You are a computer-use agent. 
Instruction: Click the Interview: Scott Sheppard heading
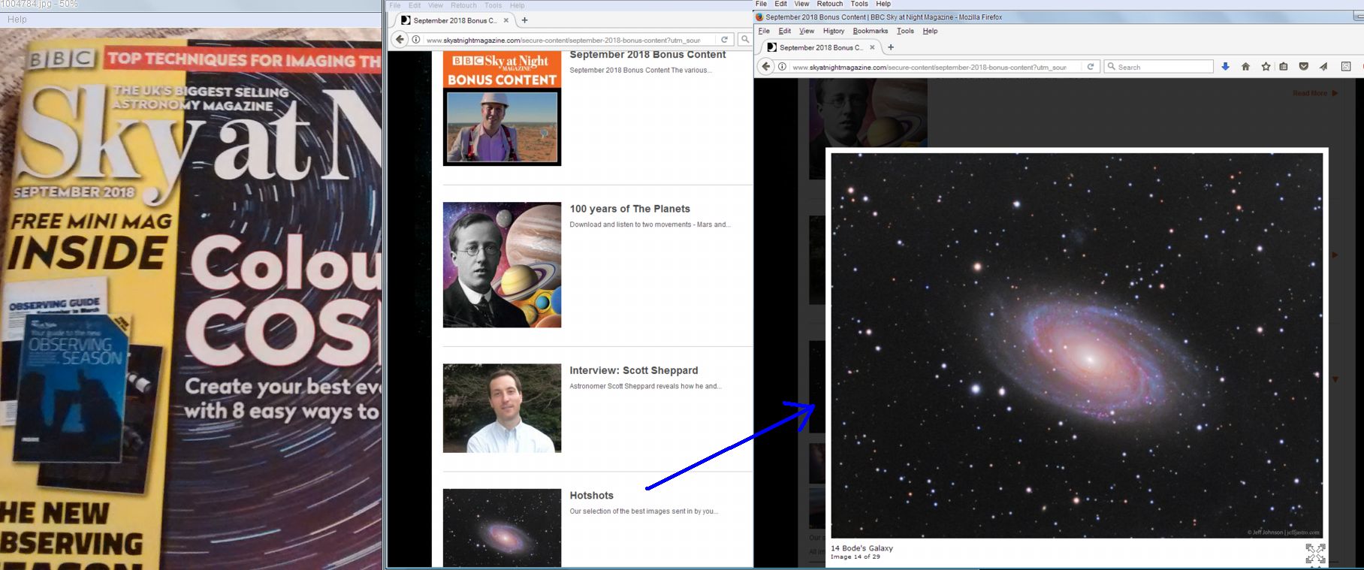(x=633, y=370)
